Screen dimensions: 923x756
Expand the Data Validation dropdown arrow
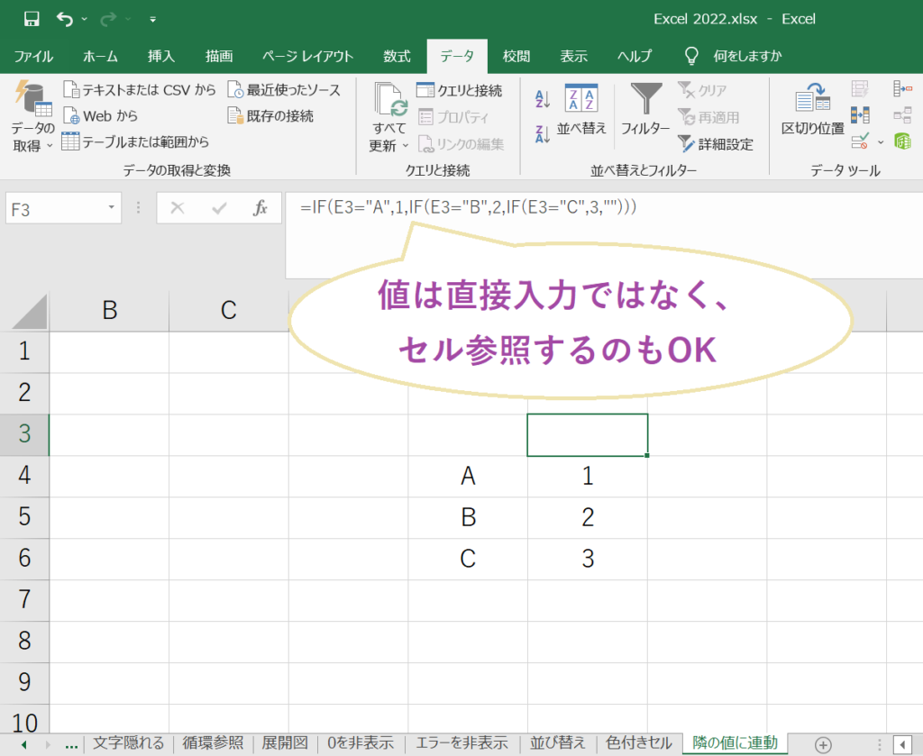tap(879, 141)
